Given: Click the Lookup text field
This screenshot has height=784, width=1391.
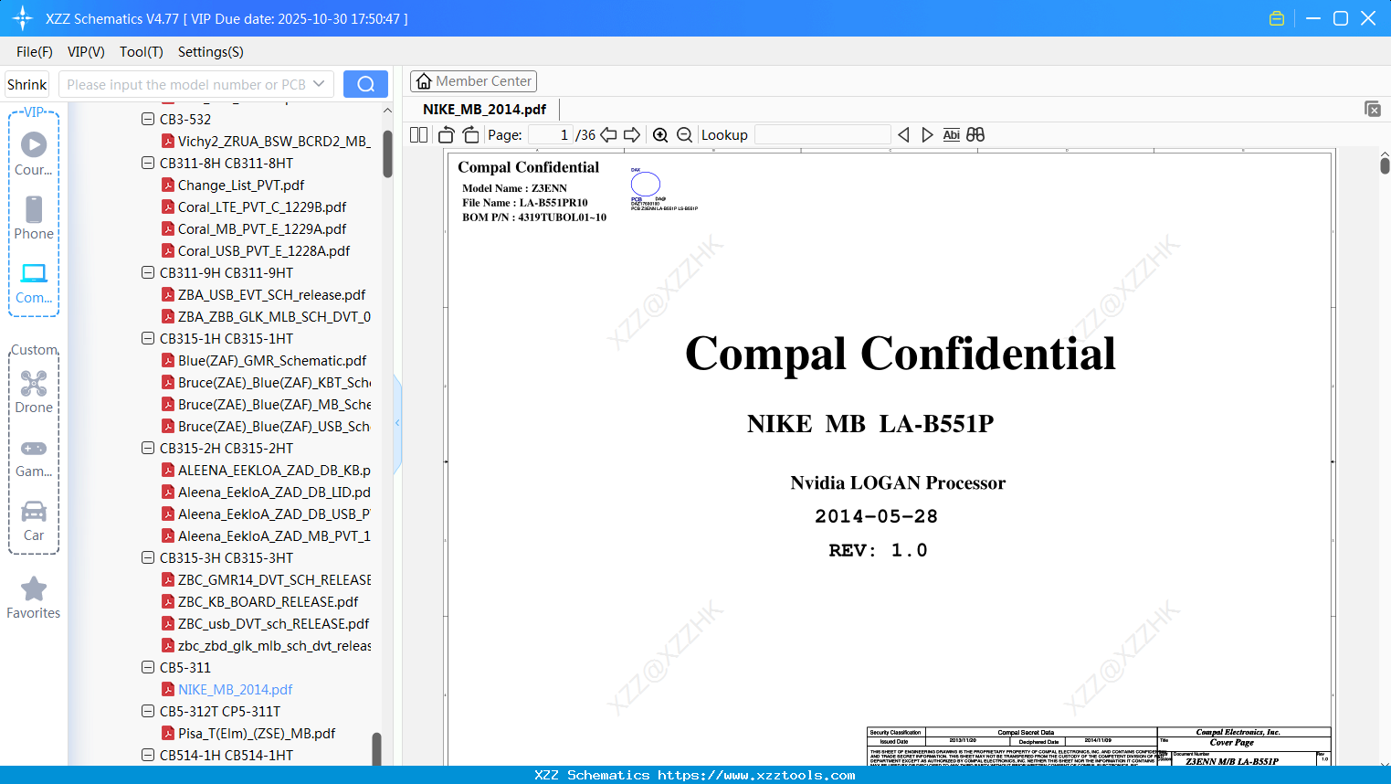Looking at the screenshot, I should pyautogui.click(x=822, y=135).
